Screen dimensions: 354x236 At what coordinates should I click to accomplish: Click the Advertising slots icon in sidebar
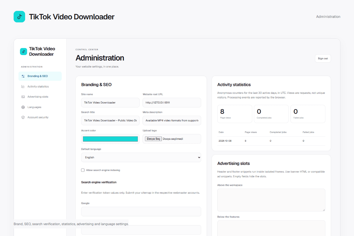[x=23, y=97]
